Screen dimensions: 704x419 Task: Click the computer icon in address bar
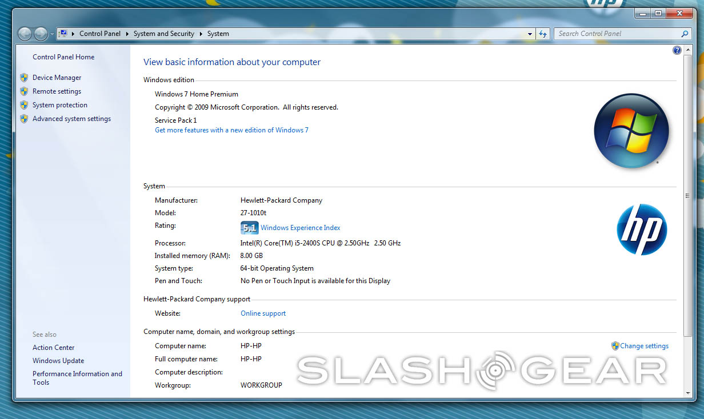click(64, 34)
